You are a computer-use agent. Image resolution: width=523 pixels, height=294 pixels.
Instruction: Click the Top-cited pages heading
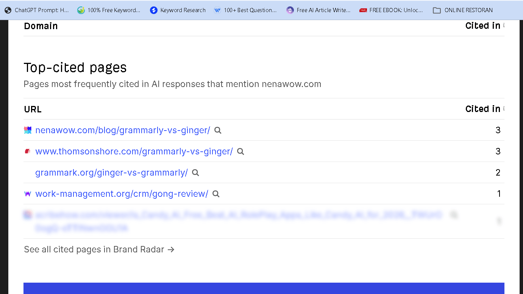point(75,67)
